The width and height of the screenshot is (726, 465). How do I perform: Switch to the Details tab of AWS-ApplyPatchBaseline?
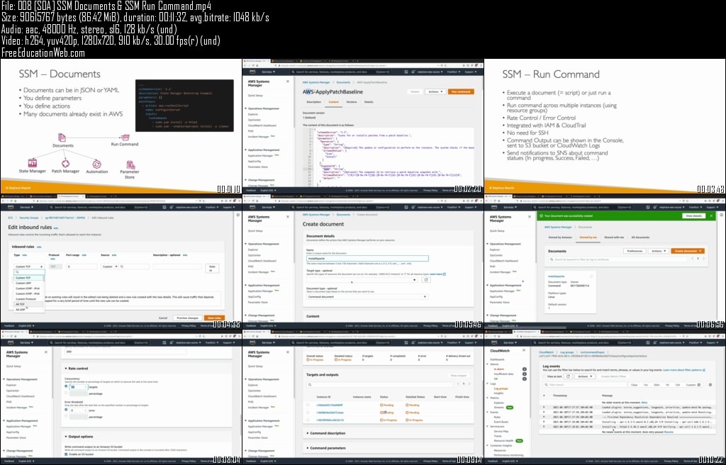tap(369, 102)
